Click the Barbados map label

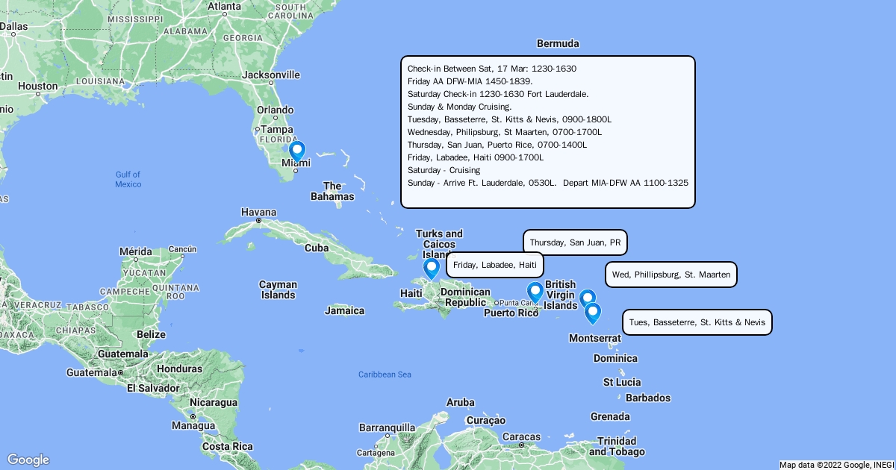click(x=648, y=398)
